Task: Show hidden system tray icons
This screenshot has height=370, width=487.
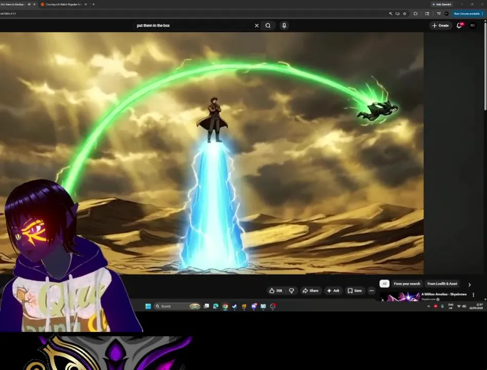Action: [428, 306]
